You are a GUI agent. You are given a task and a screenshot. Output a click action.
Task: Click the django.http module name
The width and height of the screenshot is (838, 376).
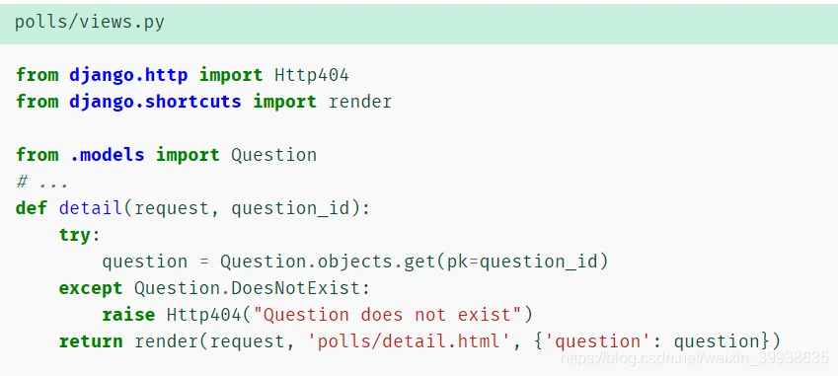click(x=128, y=75)
